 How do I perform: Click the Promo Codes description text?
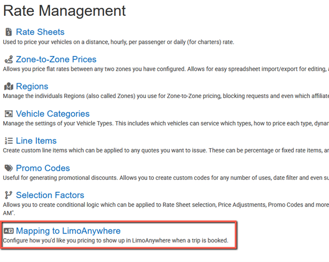(x=166, y=178)
